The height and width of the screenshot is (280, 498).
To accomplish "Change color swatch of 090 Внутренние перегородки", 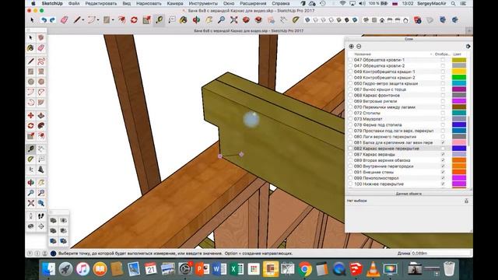I will click(459, 166).
